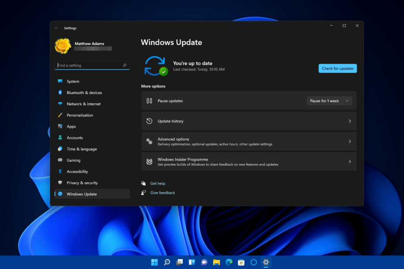Select Windows Update in sidebar
This screenshot has width=404, height=269.
tap(92, 194)
